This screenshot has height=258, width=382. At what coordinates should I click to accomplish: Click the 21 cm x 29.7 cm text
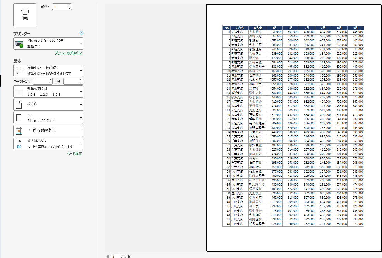[41, 121]
